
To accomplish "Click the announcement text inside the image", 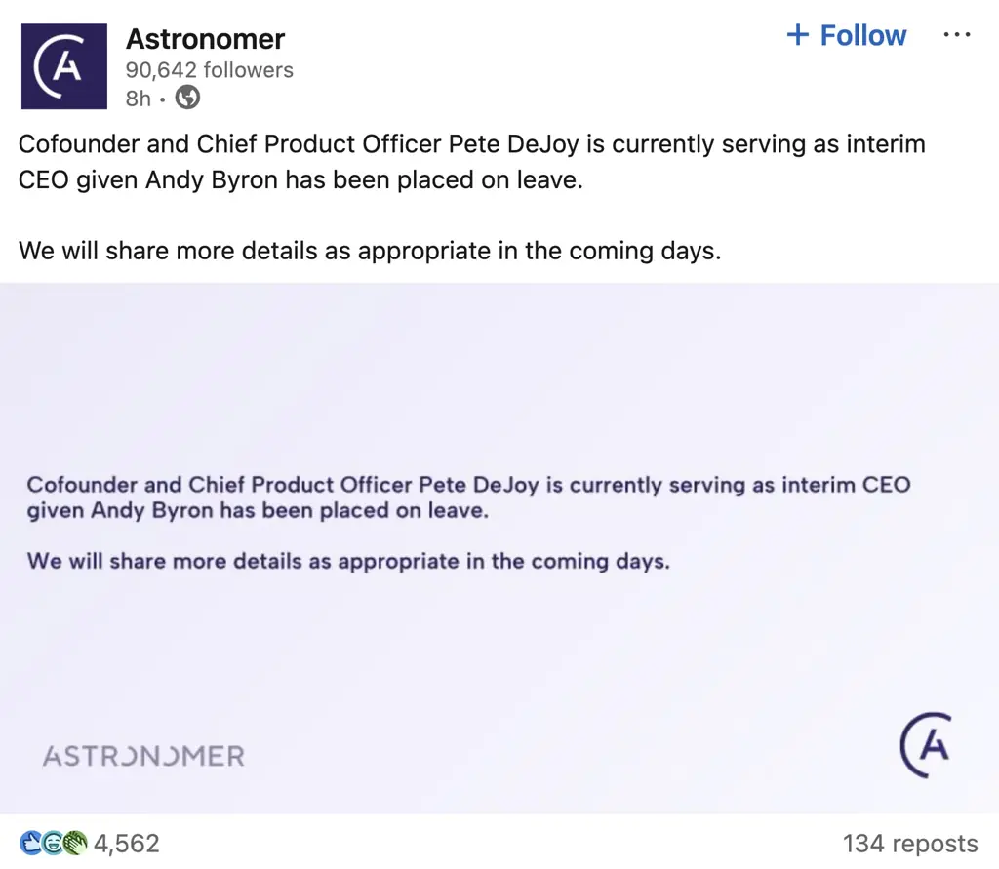I will tap(468, 522).
